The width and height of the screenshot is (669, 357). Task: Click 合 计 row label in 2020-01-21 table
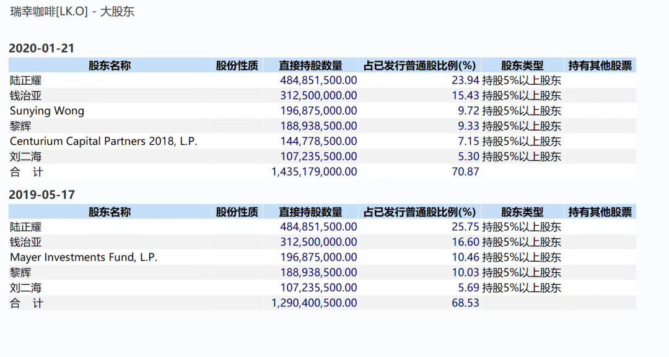click(27, 172)
